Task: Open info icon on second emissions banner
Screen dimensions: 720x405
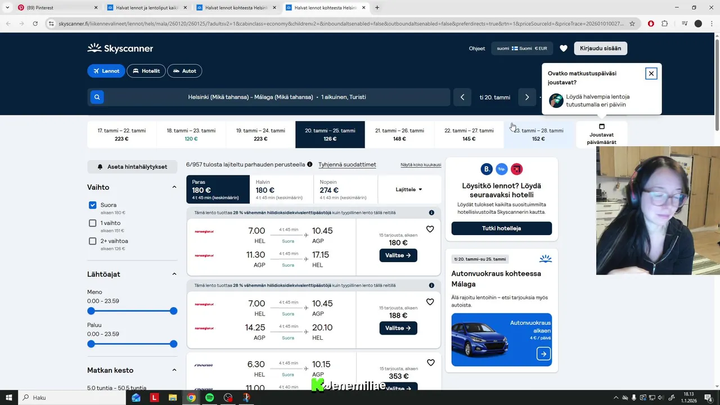Action: coord(431,285)
